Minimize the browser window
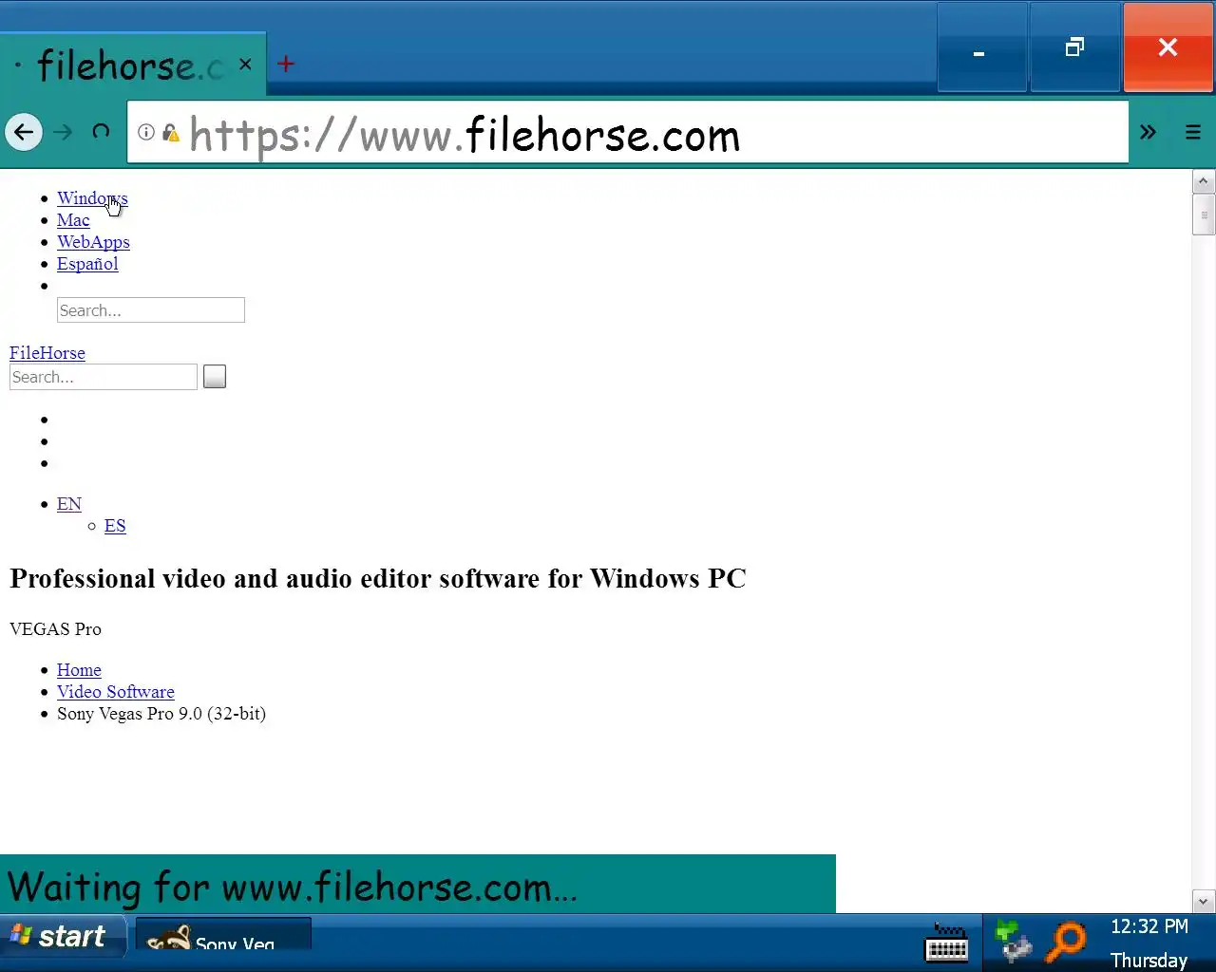The image size is (1216, 972). 981,47
